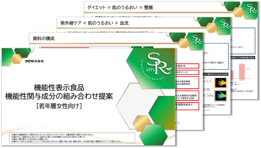This screenshot has height=148, width=261.
Task: Click the small line chart beside the thermal images
Action: pyautogui.click(x=207, y=85)
